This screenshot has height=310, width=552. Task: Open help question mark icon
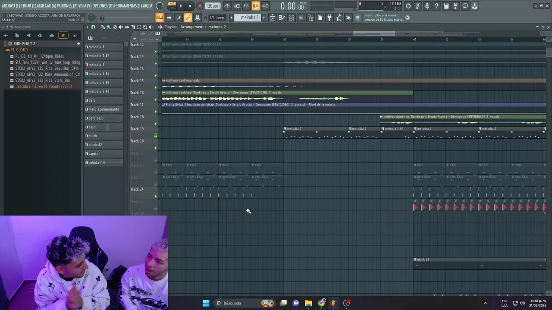pyautogui.click(x=437, y=6)
